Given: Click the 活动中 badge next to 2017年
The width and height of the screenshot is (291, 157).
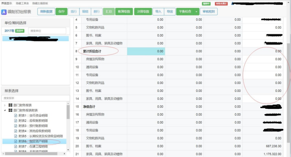Looking at the screenshot, I should pyautogui.click(x=20, y=31).
